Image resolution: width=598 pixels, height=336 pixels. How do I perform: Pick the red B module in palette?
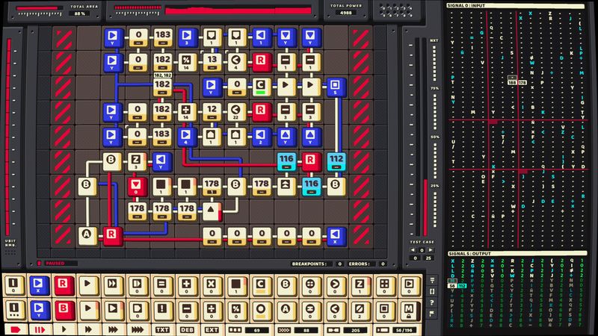coord(64,309)
